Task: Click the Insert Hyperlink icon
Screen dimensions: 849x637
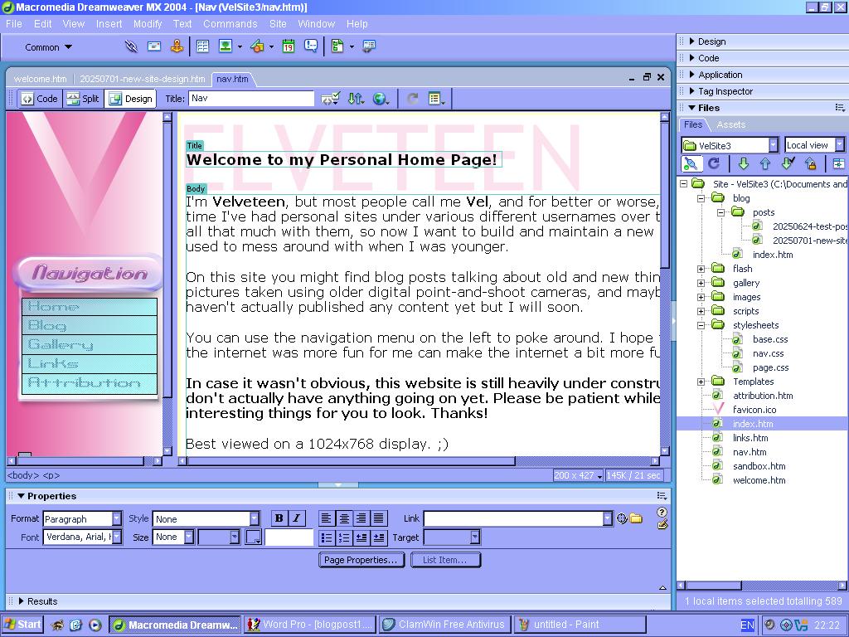Action: pyautogui.click(x=131, y=47)
